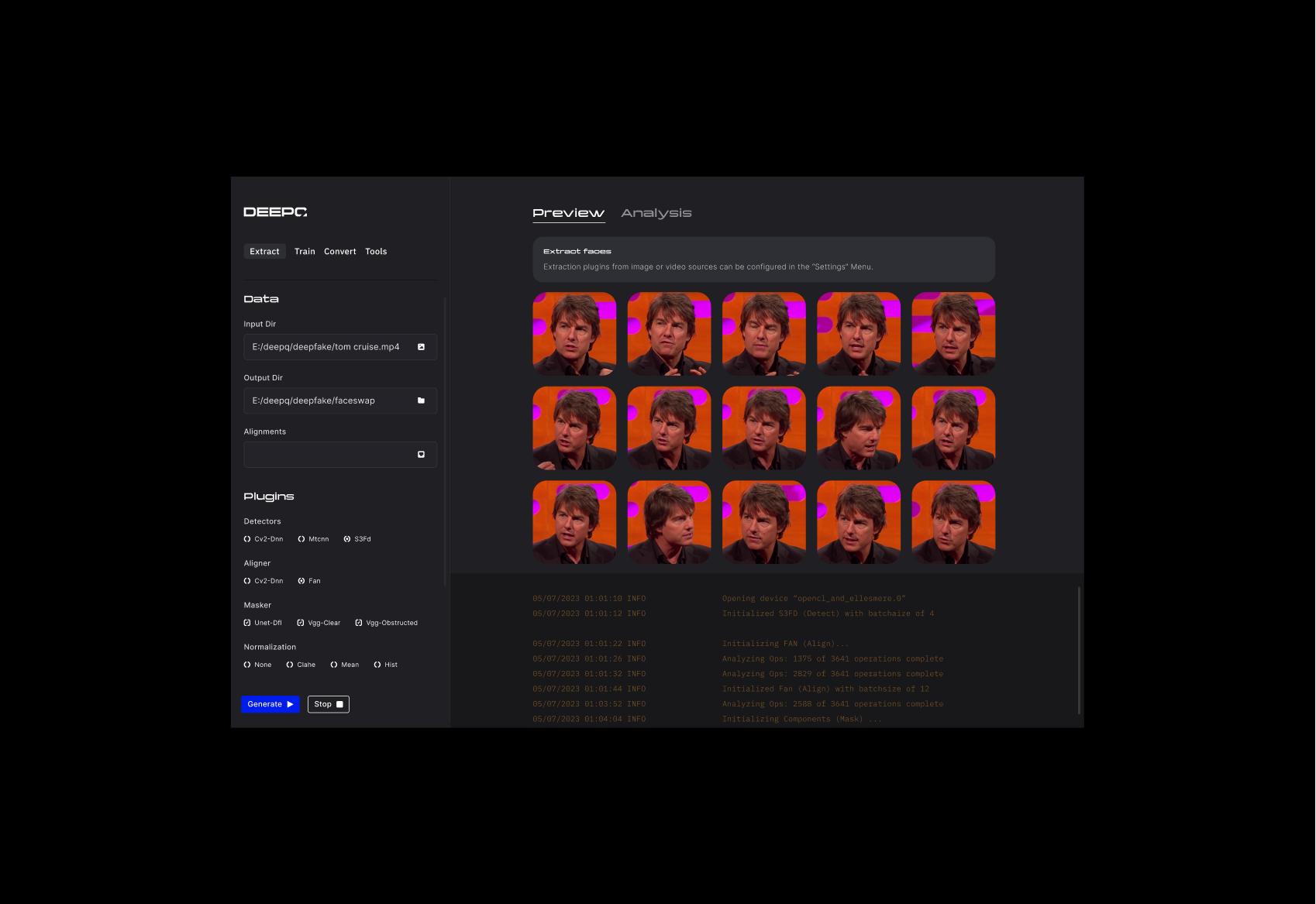Select the Cv2-Dnn detector radio option
This screenshot has width=1316, height=904.
point(247,539)
